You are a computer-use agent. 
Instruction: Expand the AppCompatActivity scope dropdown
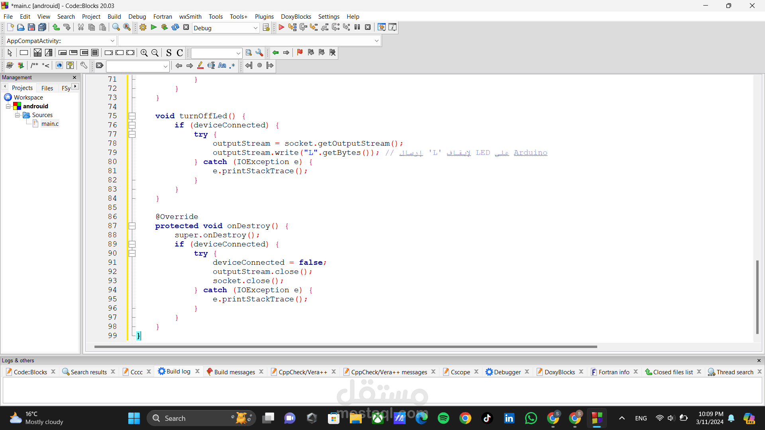point(112,41)
